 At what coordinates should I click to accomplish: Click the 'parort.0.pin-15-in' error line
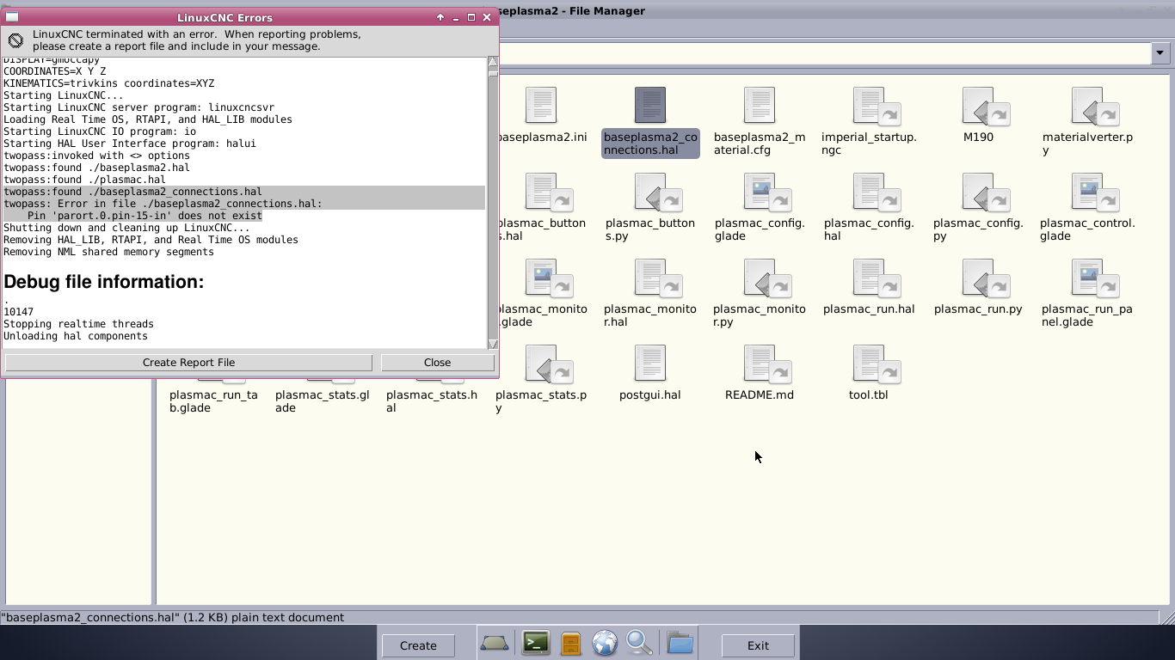[x=145, y=216]
